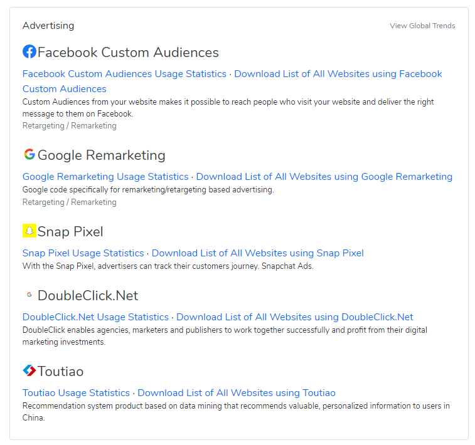Download list of websites using Facebook Custom Audiences
This screenshot has width=475, height=445.
[338, 74]
